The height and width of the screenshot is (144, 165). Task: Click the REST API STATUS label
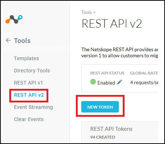click(x=107, y=73)
